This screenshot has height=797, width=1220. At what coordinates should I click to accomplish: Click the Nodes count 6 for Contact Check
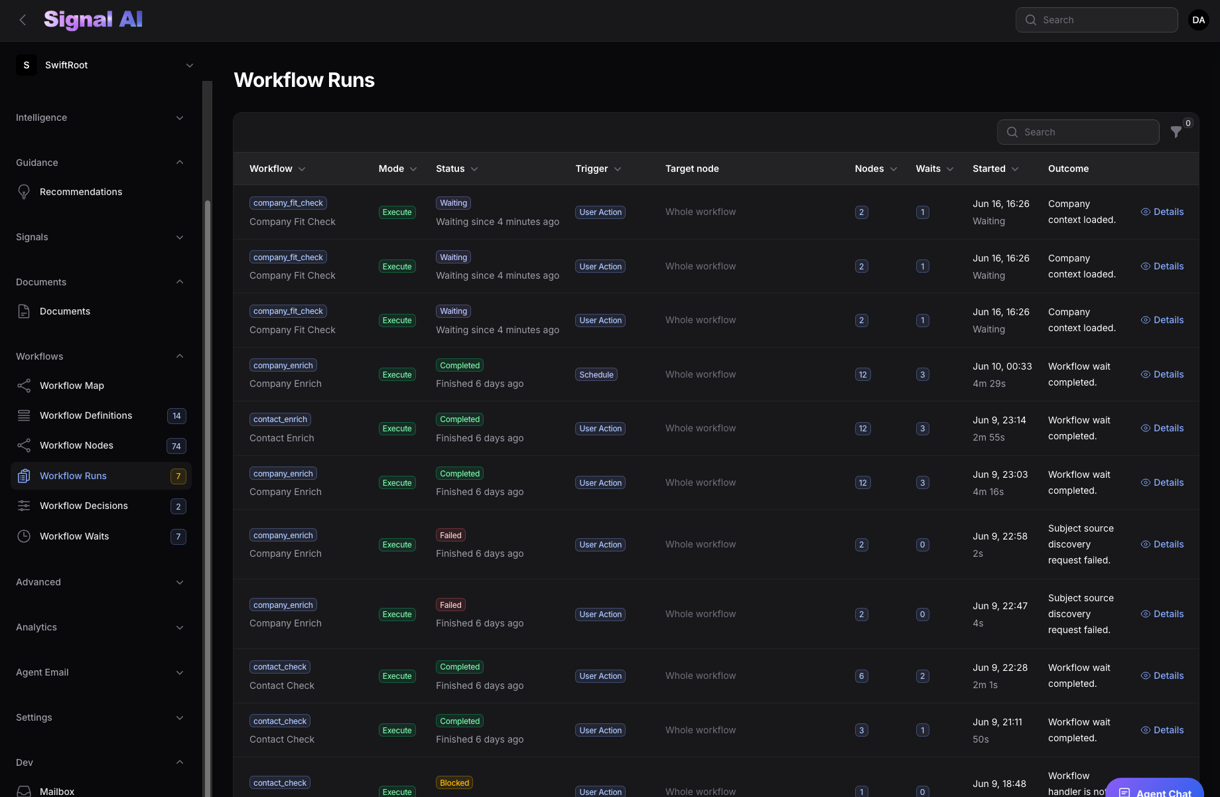pyautogui.click(x=861, y=676)
